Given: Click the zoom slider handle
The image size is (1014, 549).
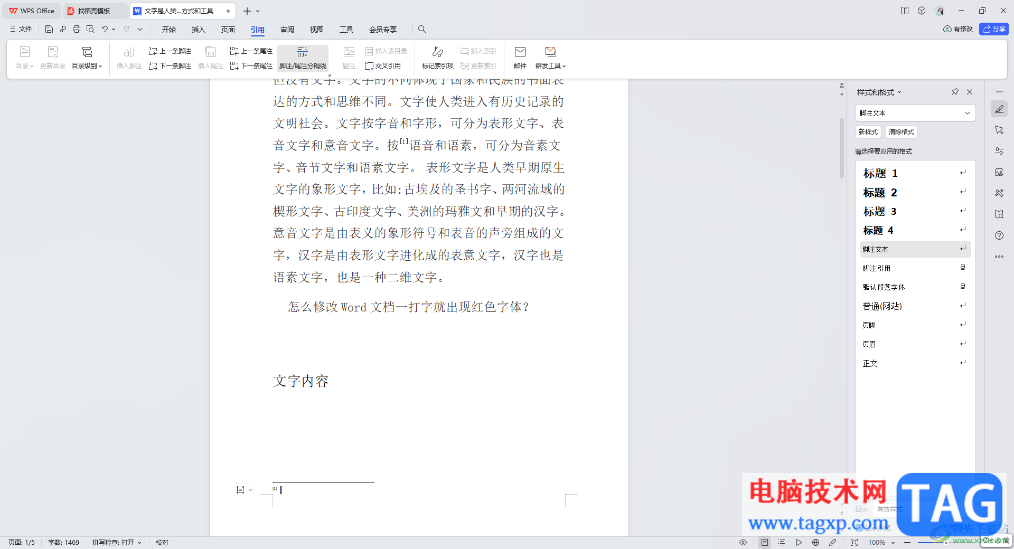Looking at the screenshot, I should [x=946, y=543].
